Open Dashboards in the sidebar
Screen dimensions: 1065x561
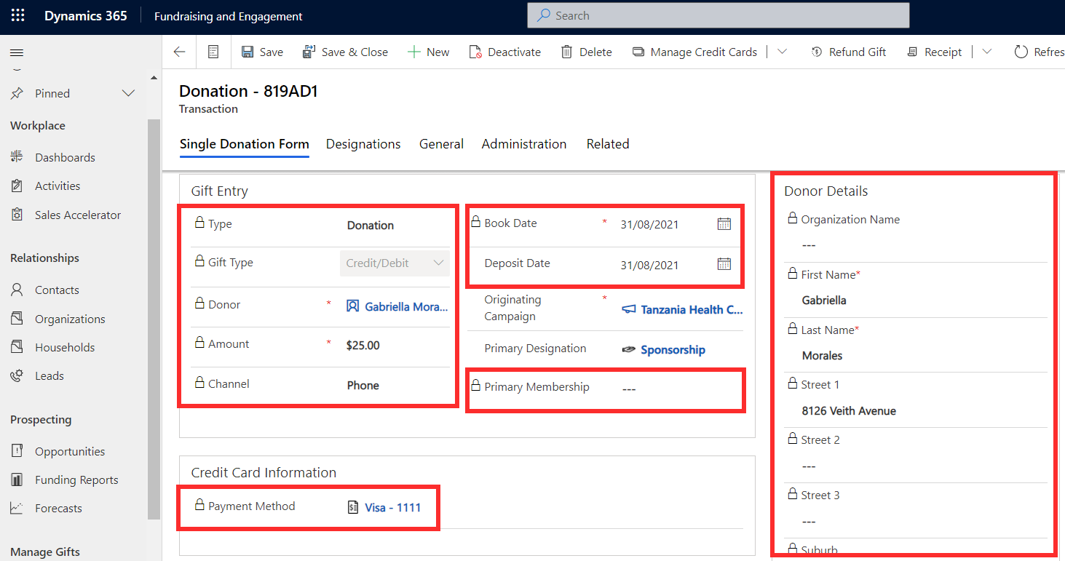(65, 157)
